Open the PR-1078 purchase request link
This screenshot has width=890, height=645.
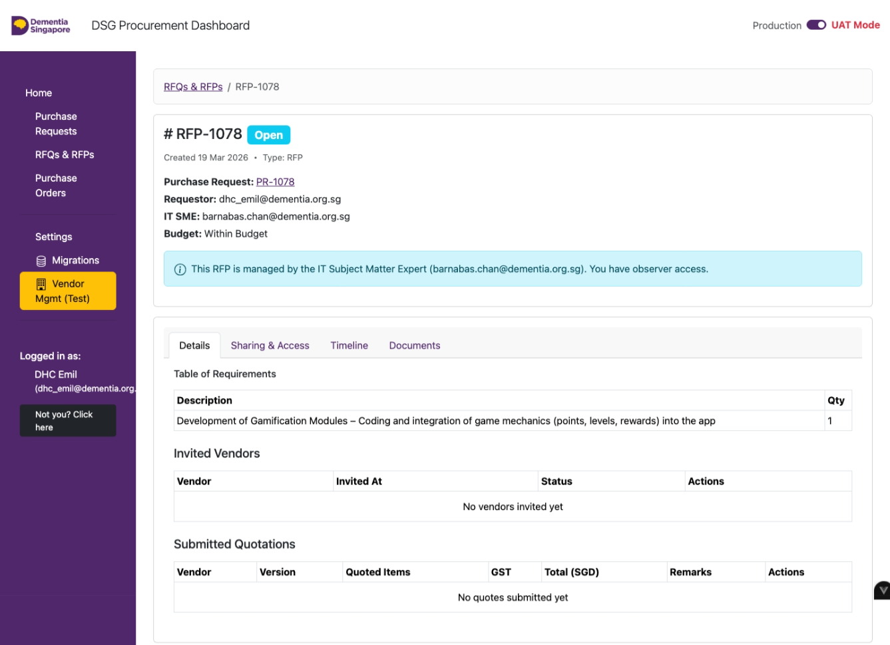click(x=275, y=182)
